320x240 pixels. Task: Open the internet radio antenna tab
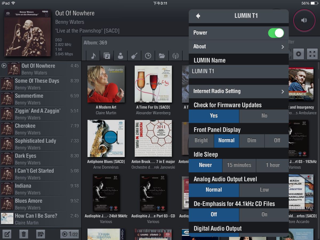[175, 55]
